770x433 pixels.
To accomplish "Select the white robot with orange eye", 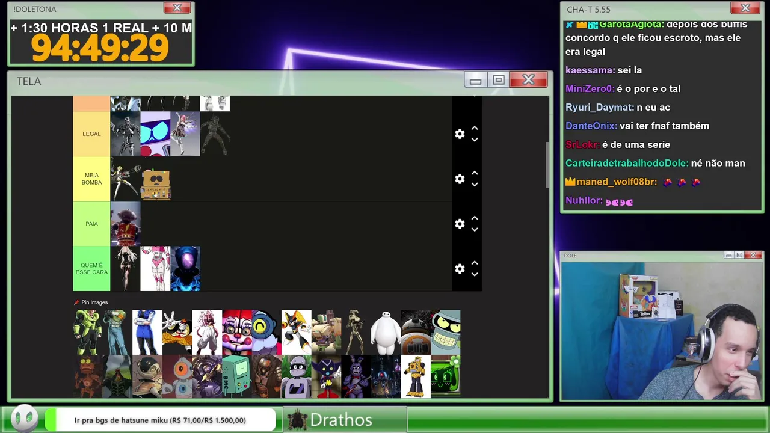I will (177, 376).
